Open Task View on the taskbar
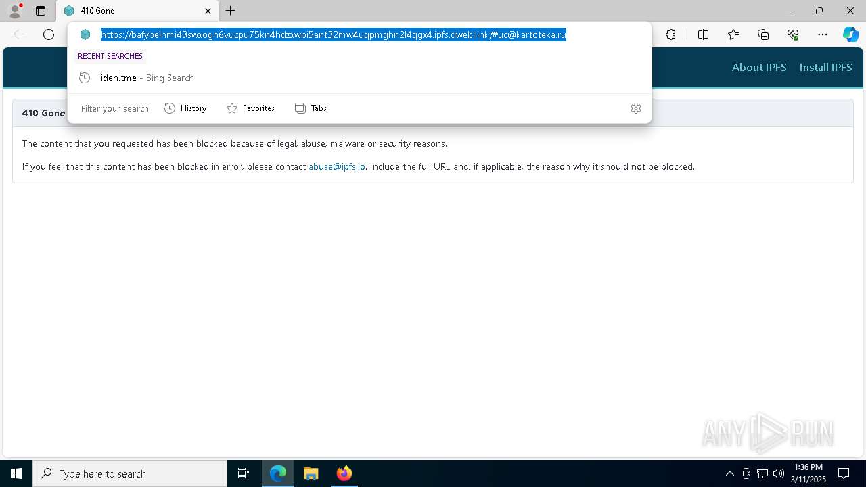Screen dimensions: 866x487 point(244,473)
